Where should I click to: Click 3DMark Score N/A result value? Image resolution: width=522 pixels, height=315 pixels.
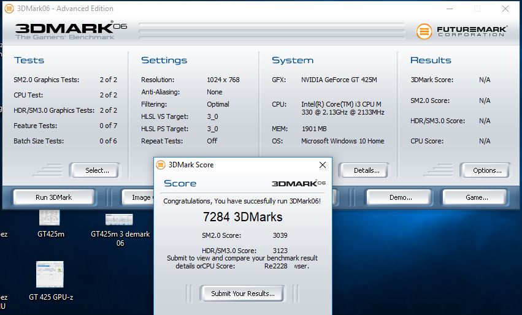click(x=485, y=80)
